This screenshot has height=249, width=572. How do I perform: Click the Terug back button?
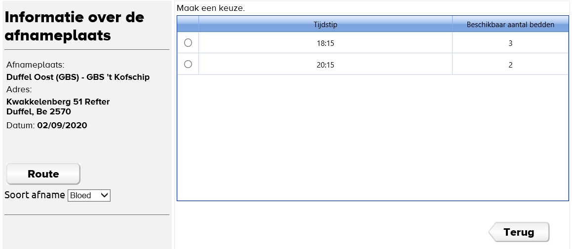point(519,232)
